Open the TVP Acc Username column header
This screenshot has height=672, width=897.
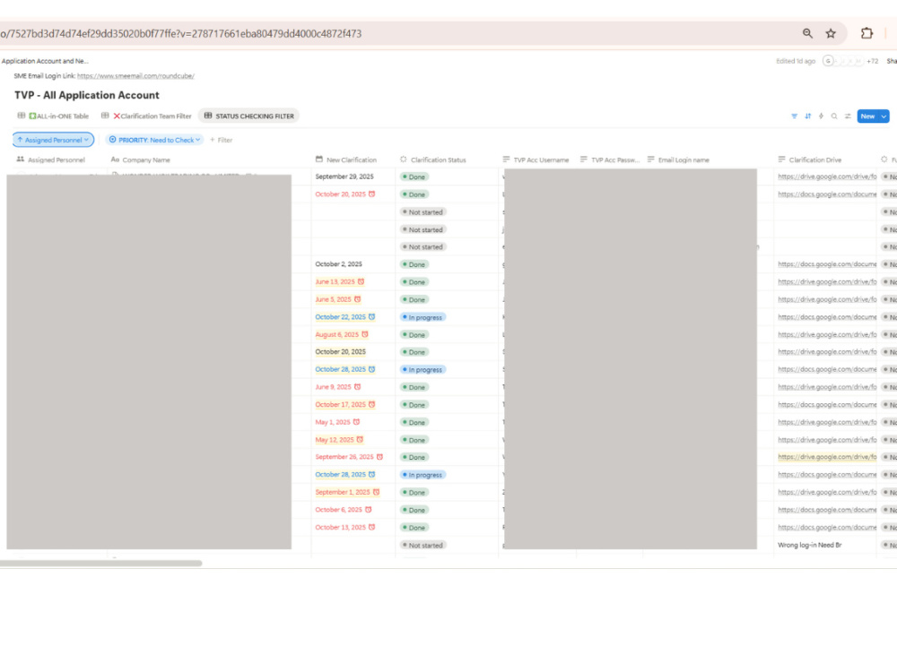tap(536, 160)
